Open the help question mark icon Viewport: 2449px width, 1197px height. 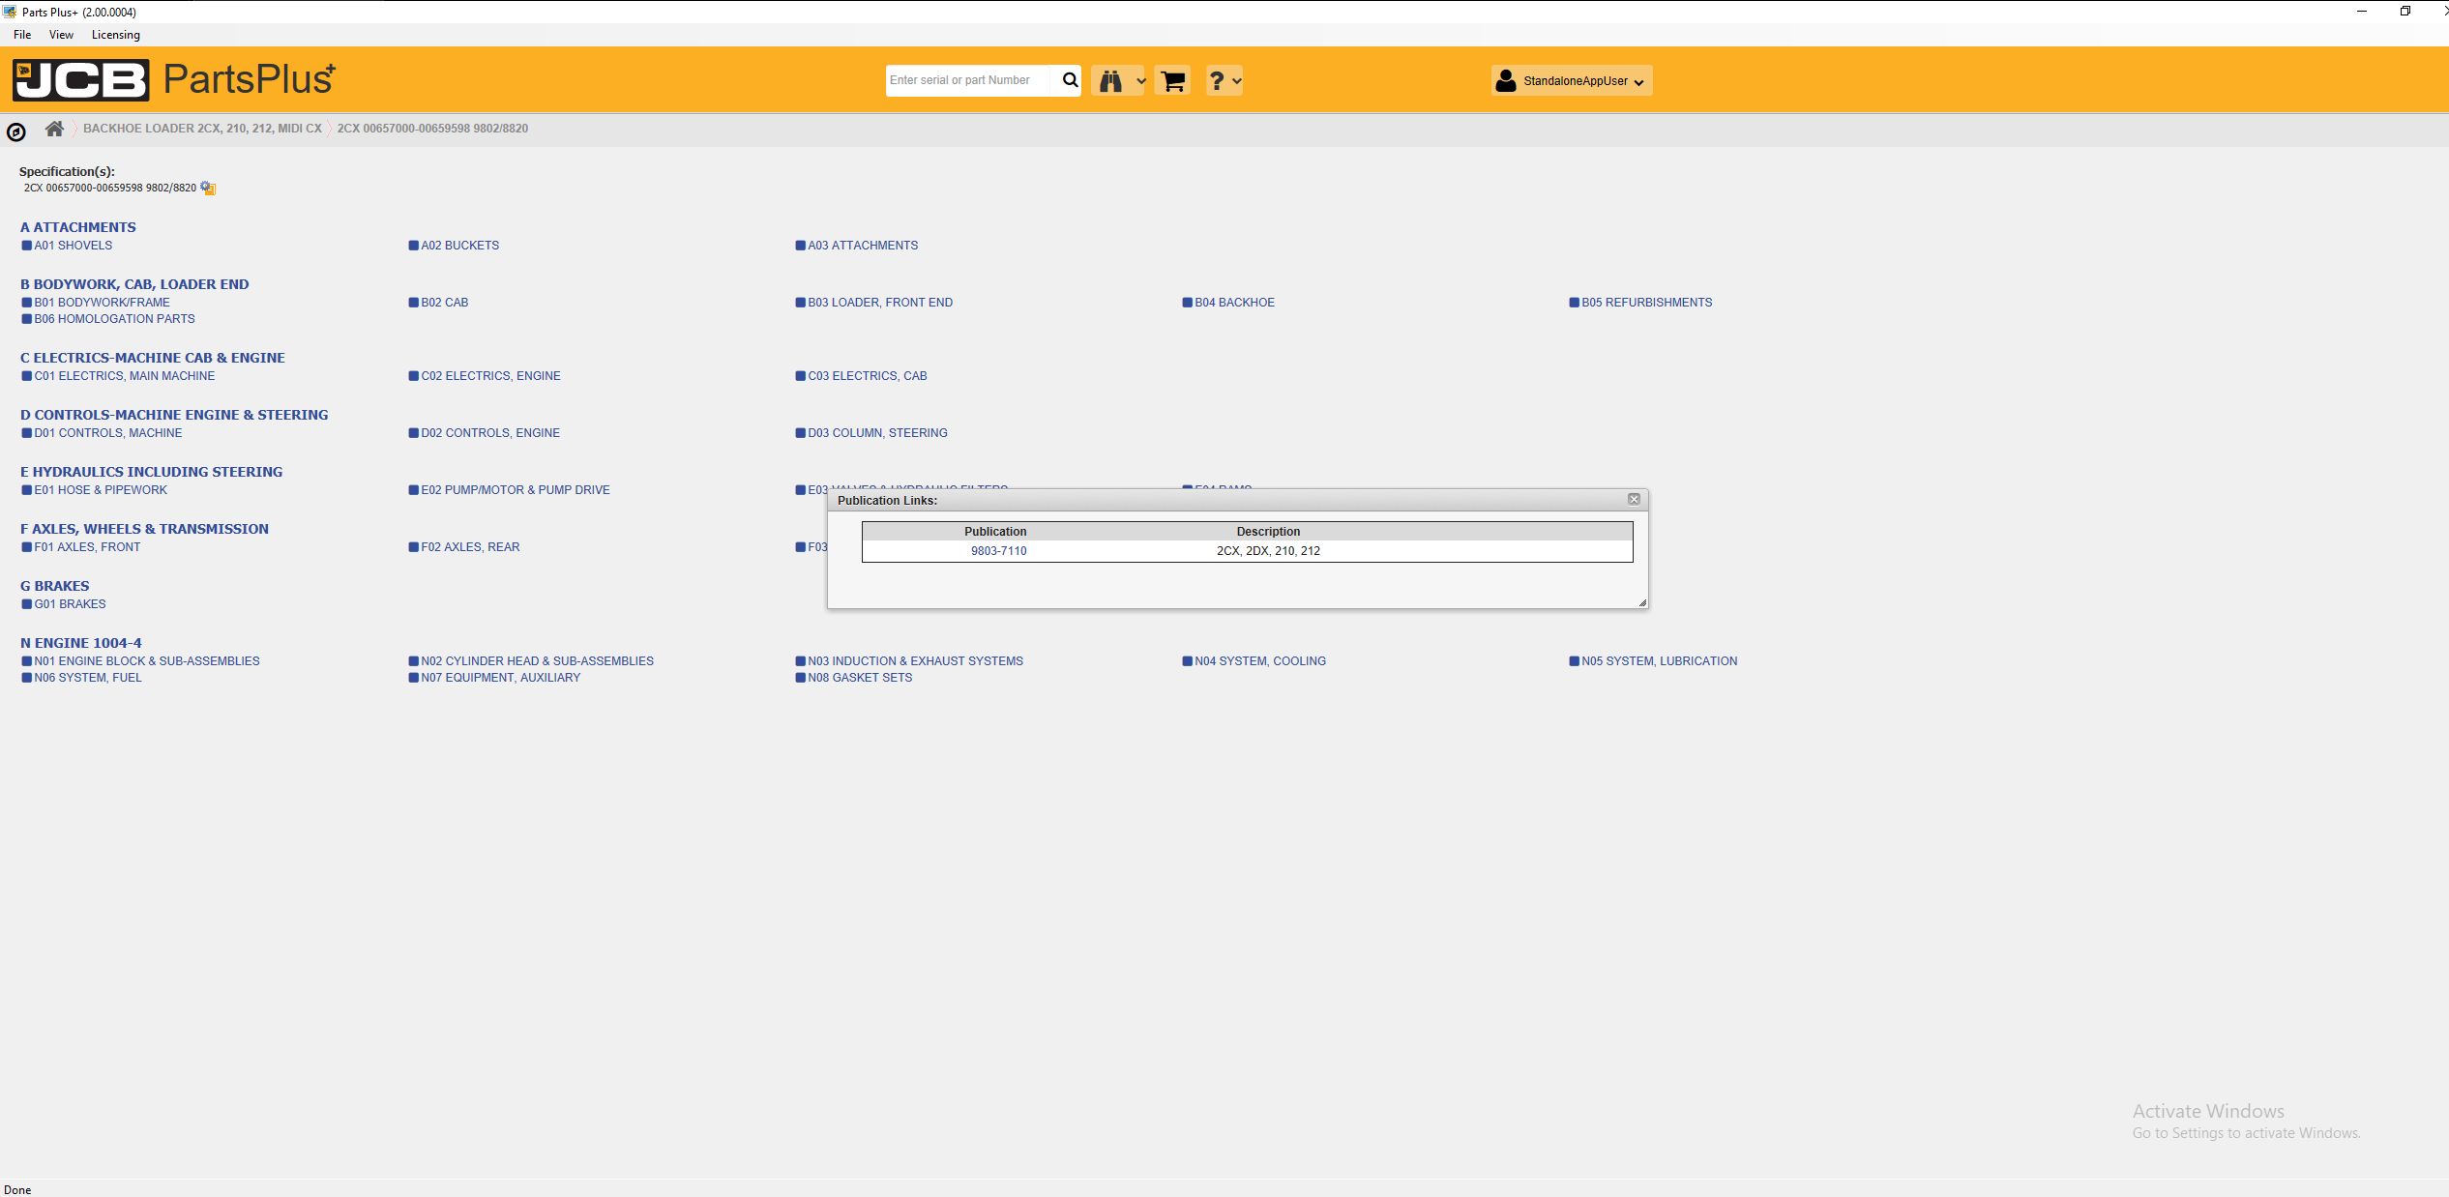pyautogui.click(x=1217, y=80)
